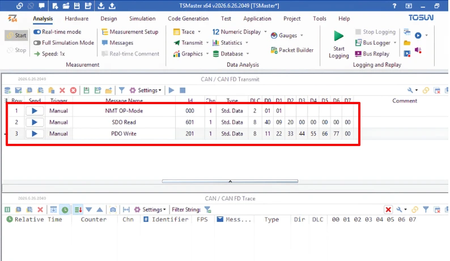Open the Bus Logger dropdown arrow
450x261 pixels.
[x=395, y=42]
